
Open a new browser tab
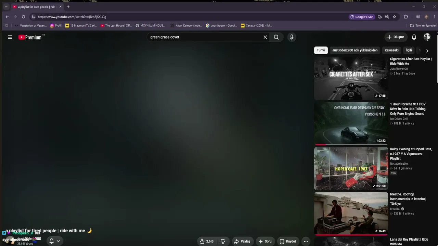[x=68, y=7]
